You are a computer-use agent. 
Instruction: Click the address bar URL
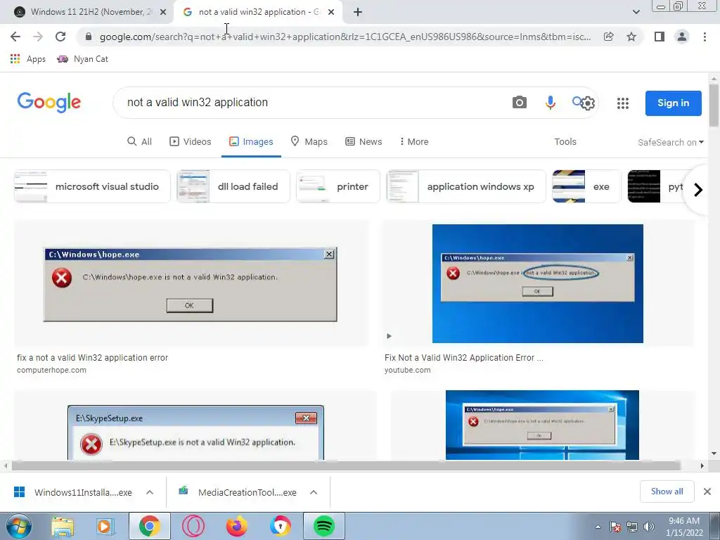[x=345, y=37]
